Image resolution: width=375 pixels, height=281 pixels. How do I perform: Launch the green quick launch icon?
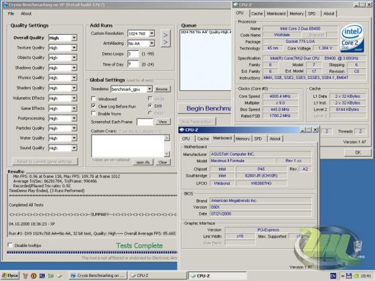(51, 276)
